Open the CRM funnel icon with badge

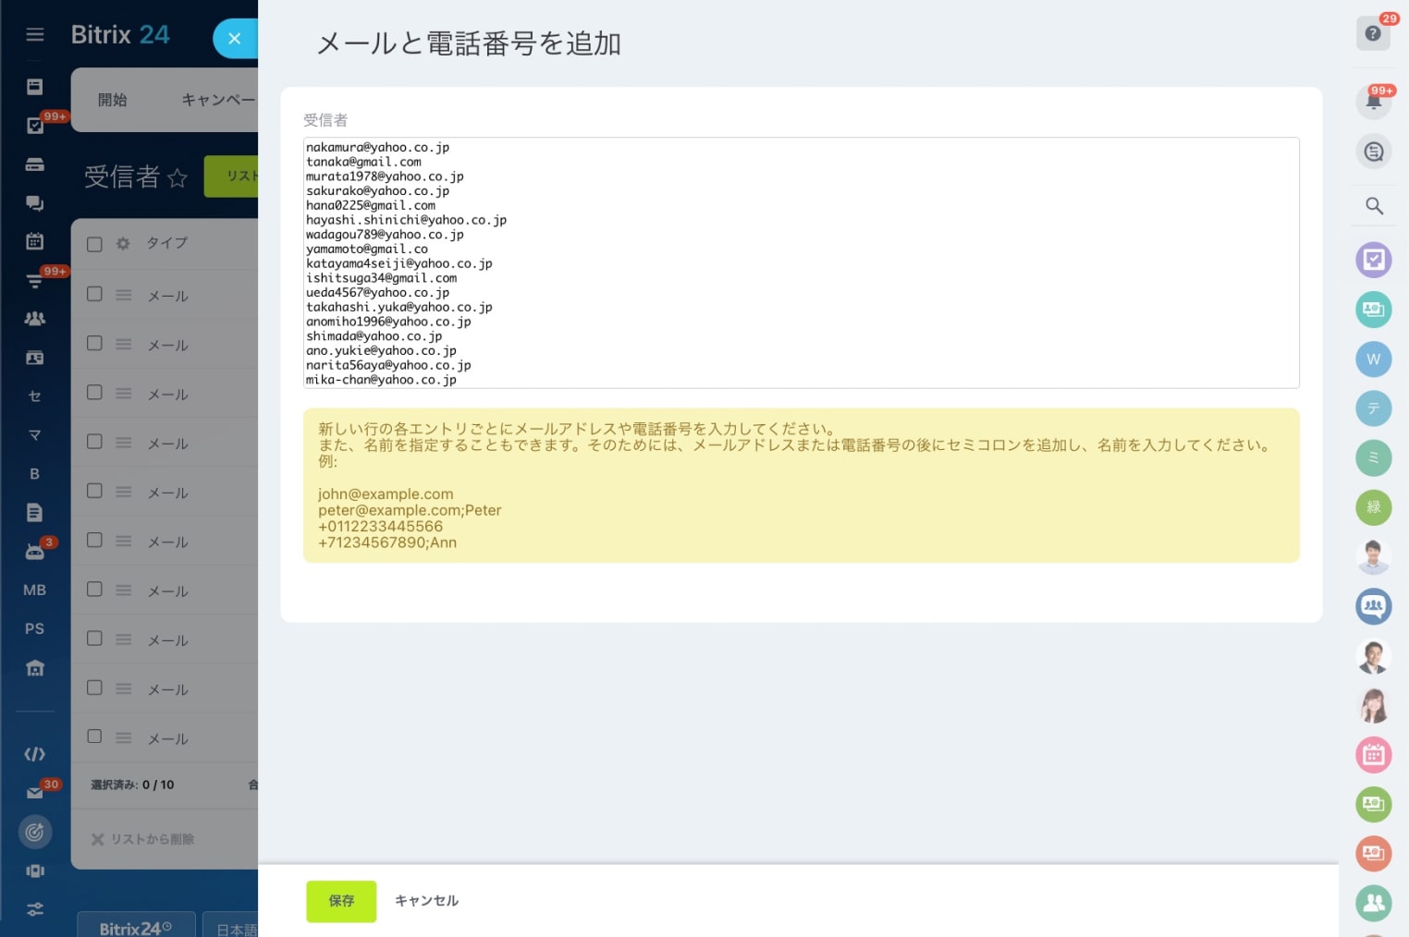tap(35, 281)
